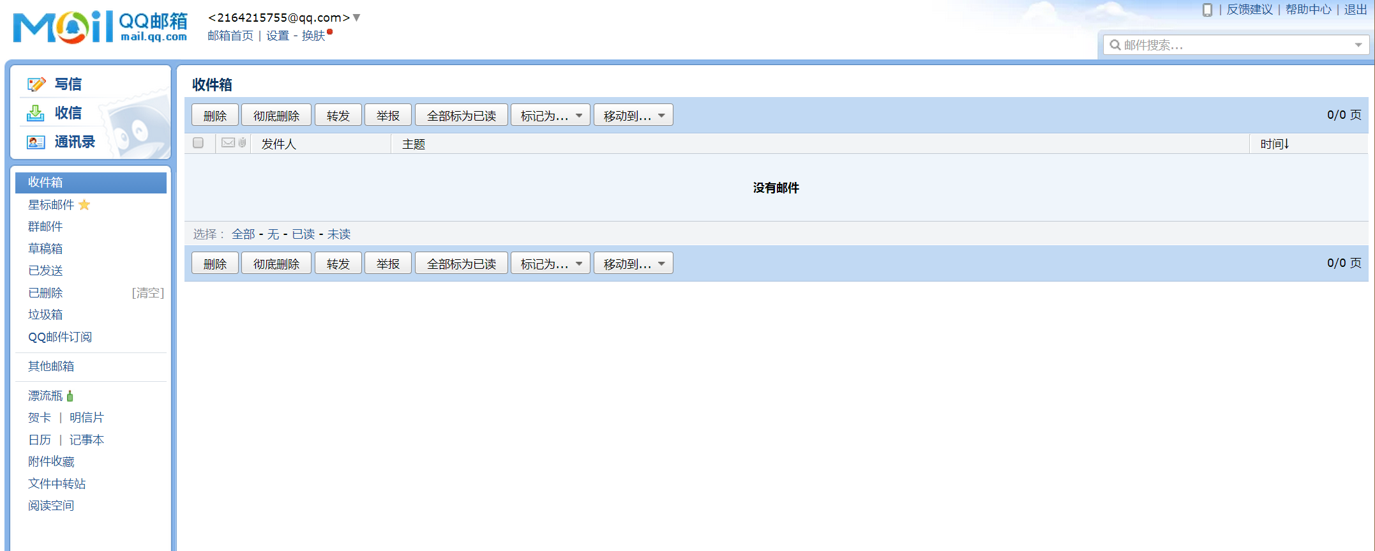Click the contacts address book icon
The height and width of the screenshot is (551, 1375).
[36, 142]
